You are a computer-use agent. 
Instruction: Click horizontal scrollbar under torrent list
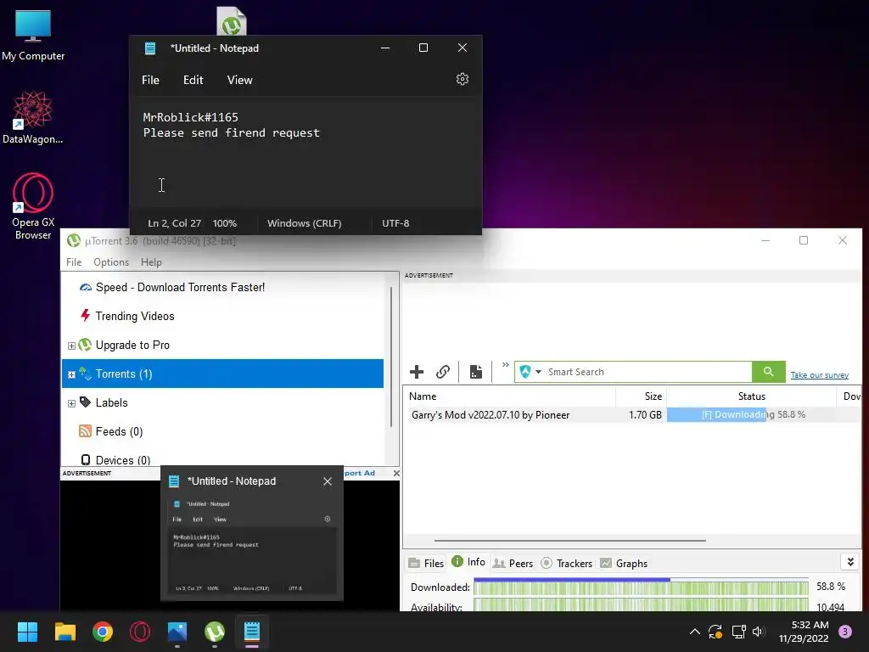[569, 540]
